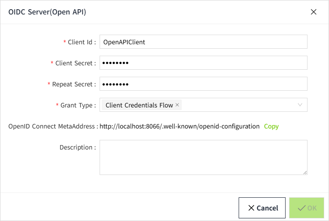
Task: Click inside the Description text area
Action: click(x=203, y=157)
